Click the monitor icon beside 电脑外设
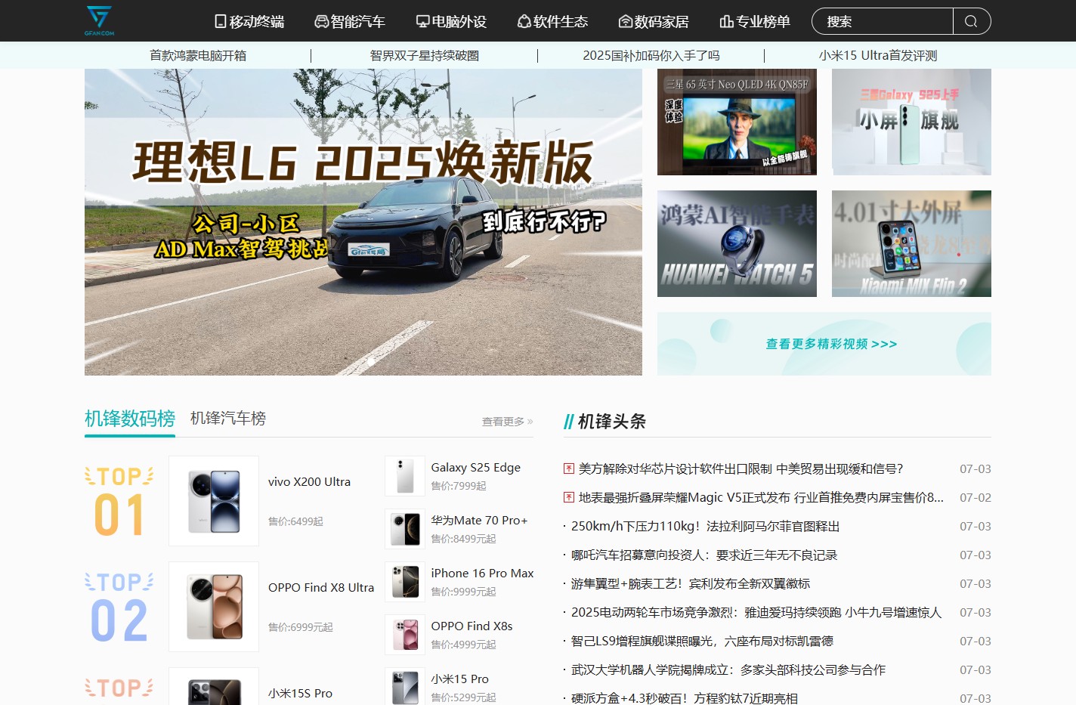 (423, 21)
